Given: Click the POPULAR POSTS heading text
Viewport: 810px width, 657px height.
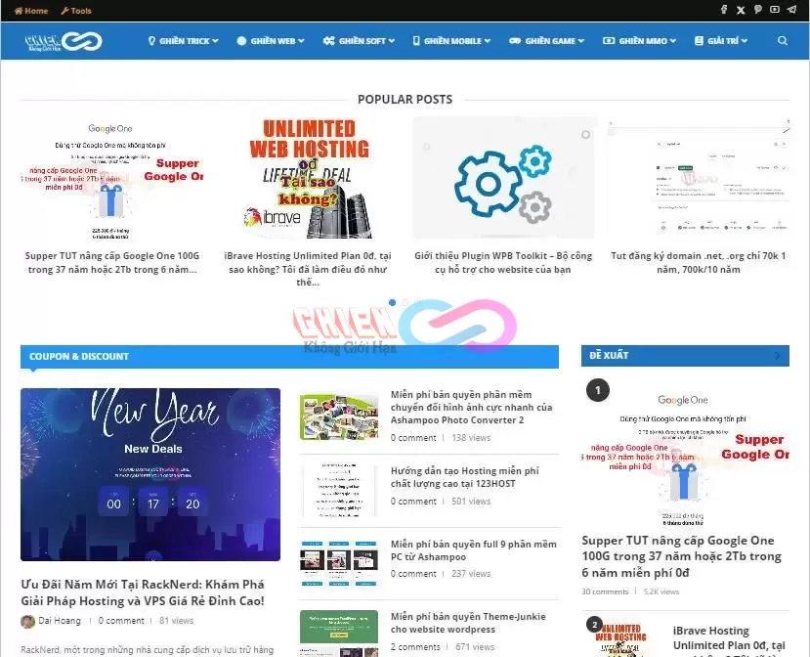Looking at the screenshot, I should [405, 100].
